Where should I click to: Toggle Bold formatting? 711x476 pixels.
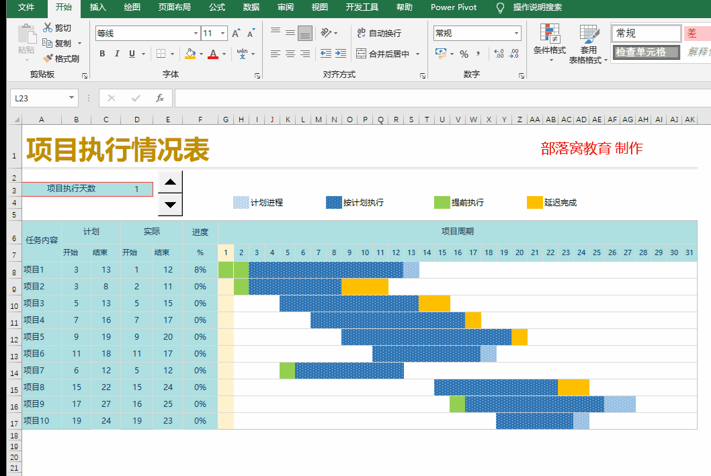pyautogui.click(x=102, y=54)
